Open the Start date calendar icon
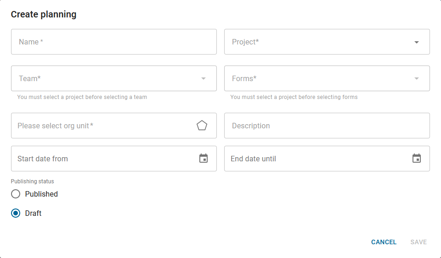This screenshot has height=258, width=441. [204, 158]
